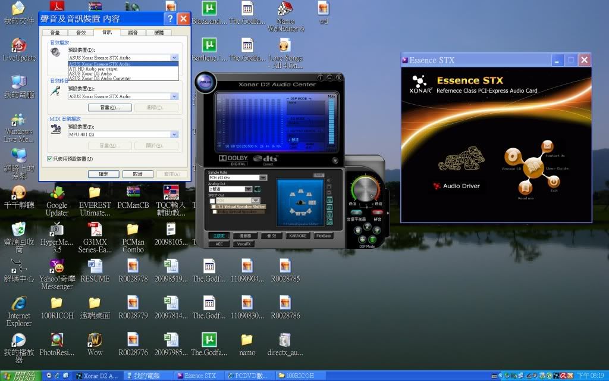The image size is (609, 381).
Task: Toggle the SPDIF Out checkbox
Action: coord(212,201)
